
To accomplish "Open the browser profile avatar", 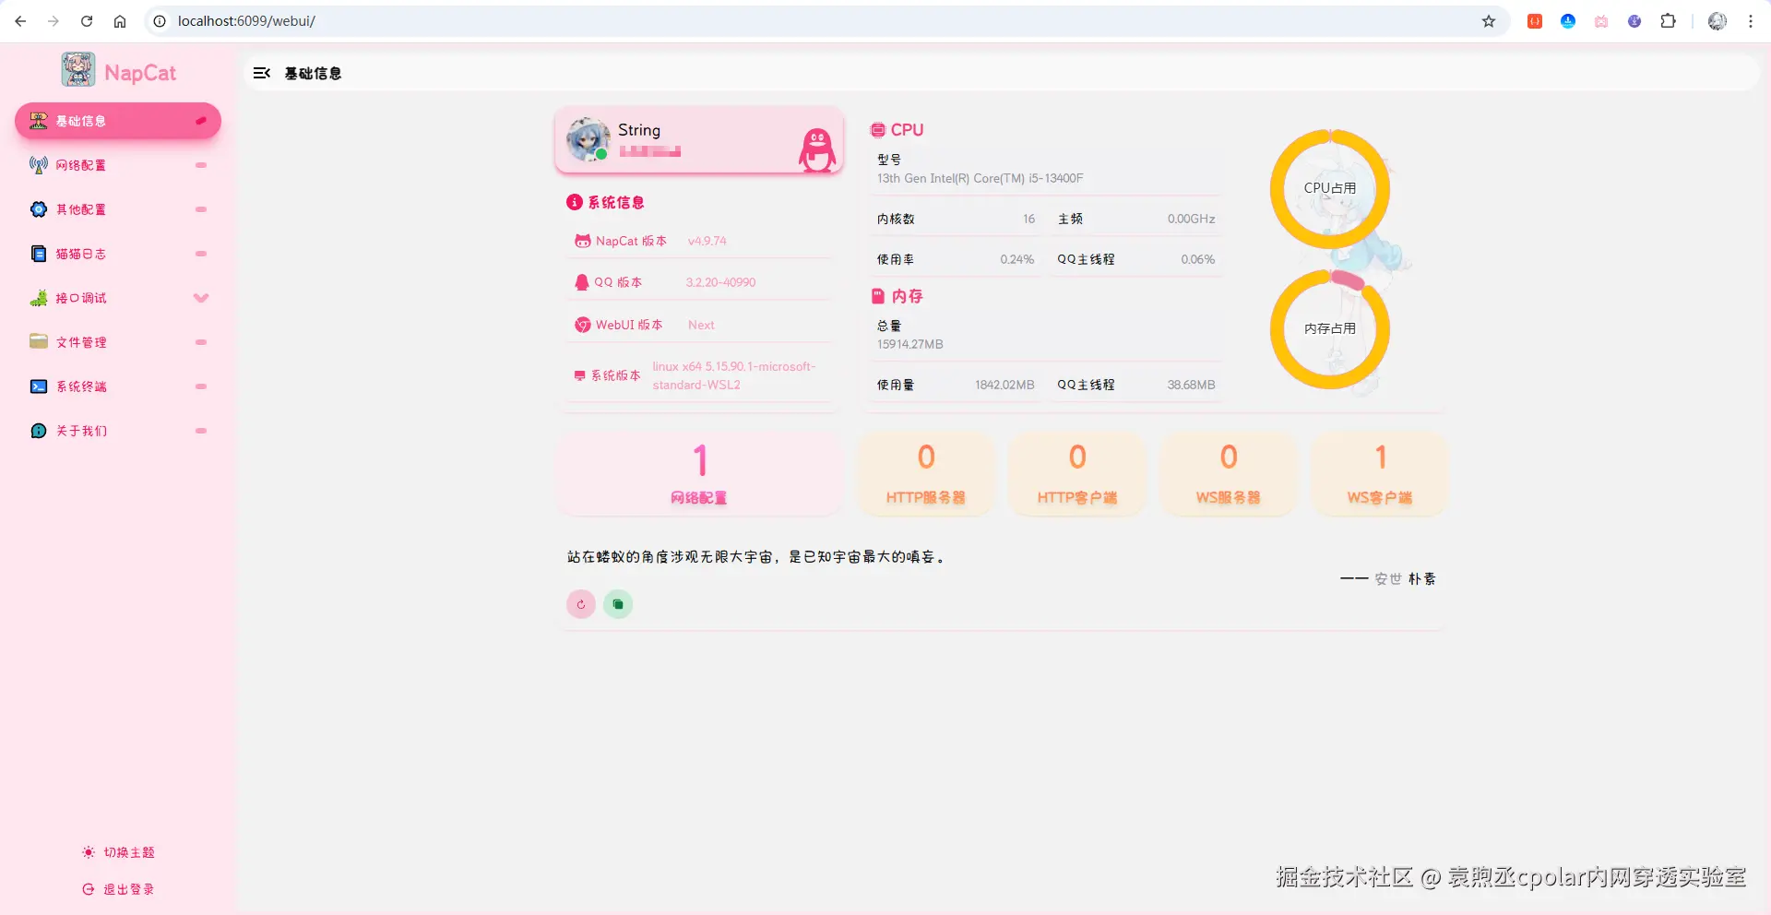I will [x=1718, y=21].
